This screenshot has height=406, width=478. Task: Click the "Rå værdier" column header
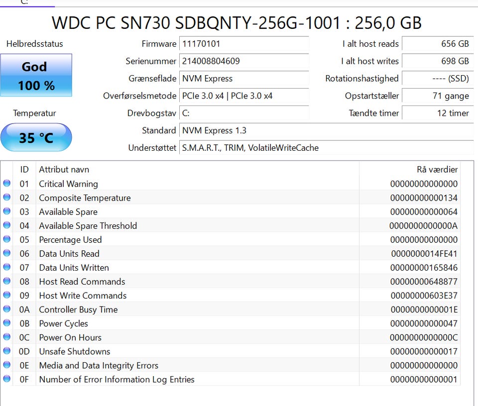pyautogui.click(x=437, y=170)
